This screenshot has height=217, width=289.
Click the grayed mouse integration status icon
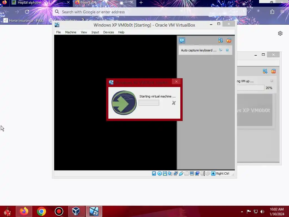(x=208, y=173)
